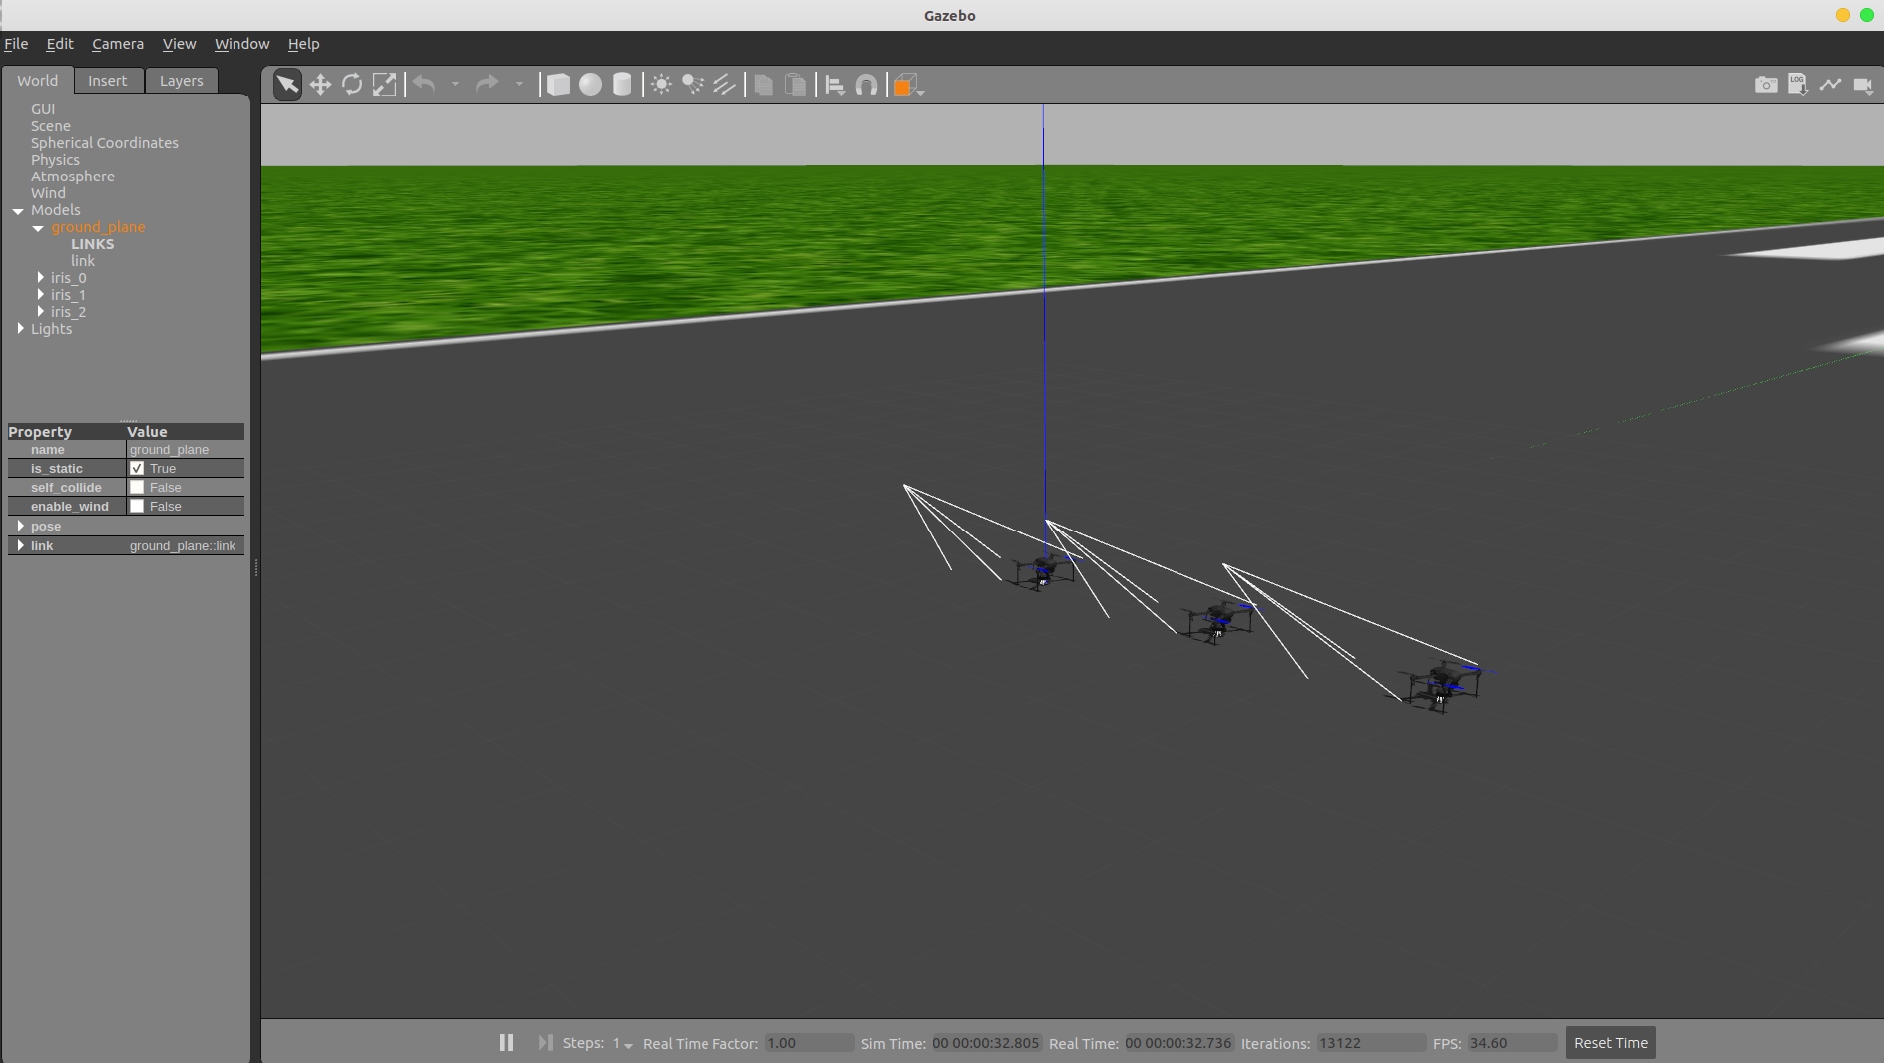Select the translate mode tool
The height and width of the screenshot is (1063, 1884).
pos(320,85)
